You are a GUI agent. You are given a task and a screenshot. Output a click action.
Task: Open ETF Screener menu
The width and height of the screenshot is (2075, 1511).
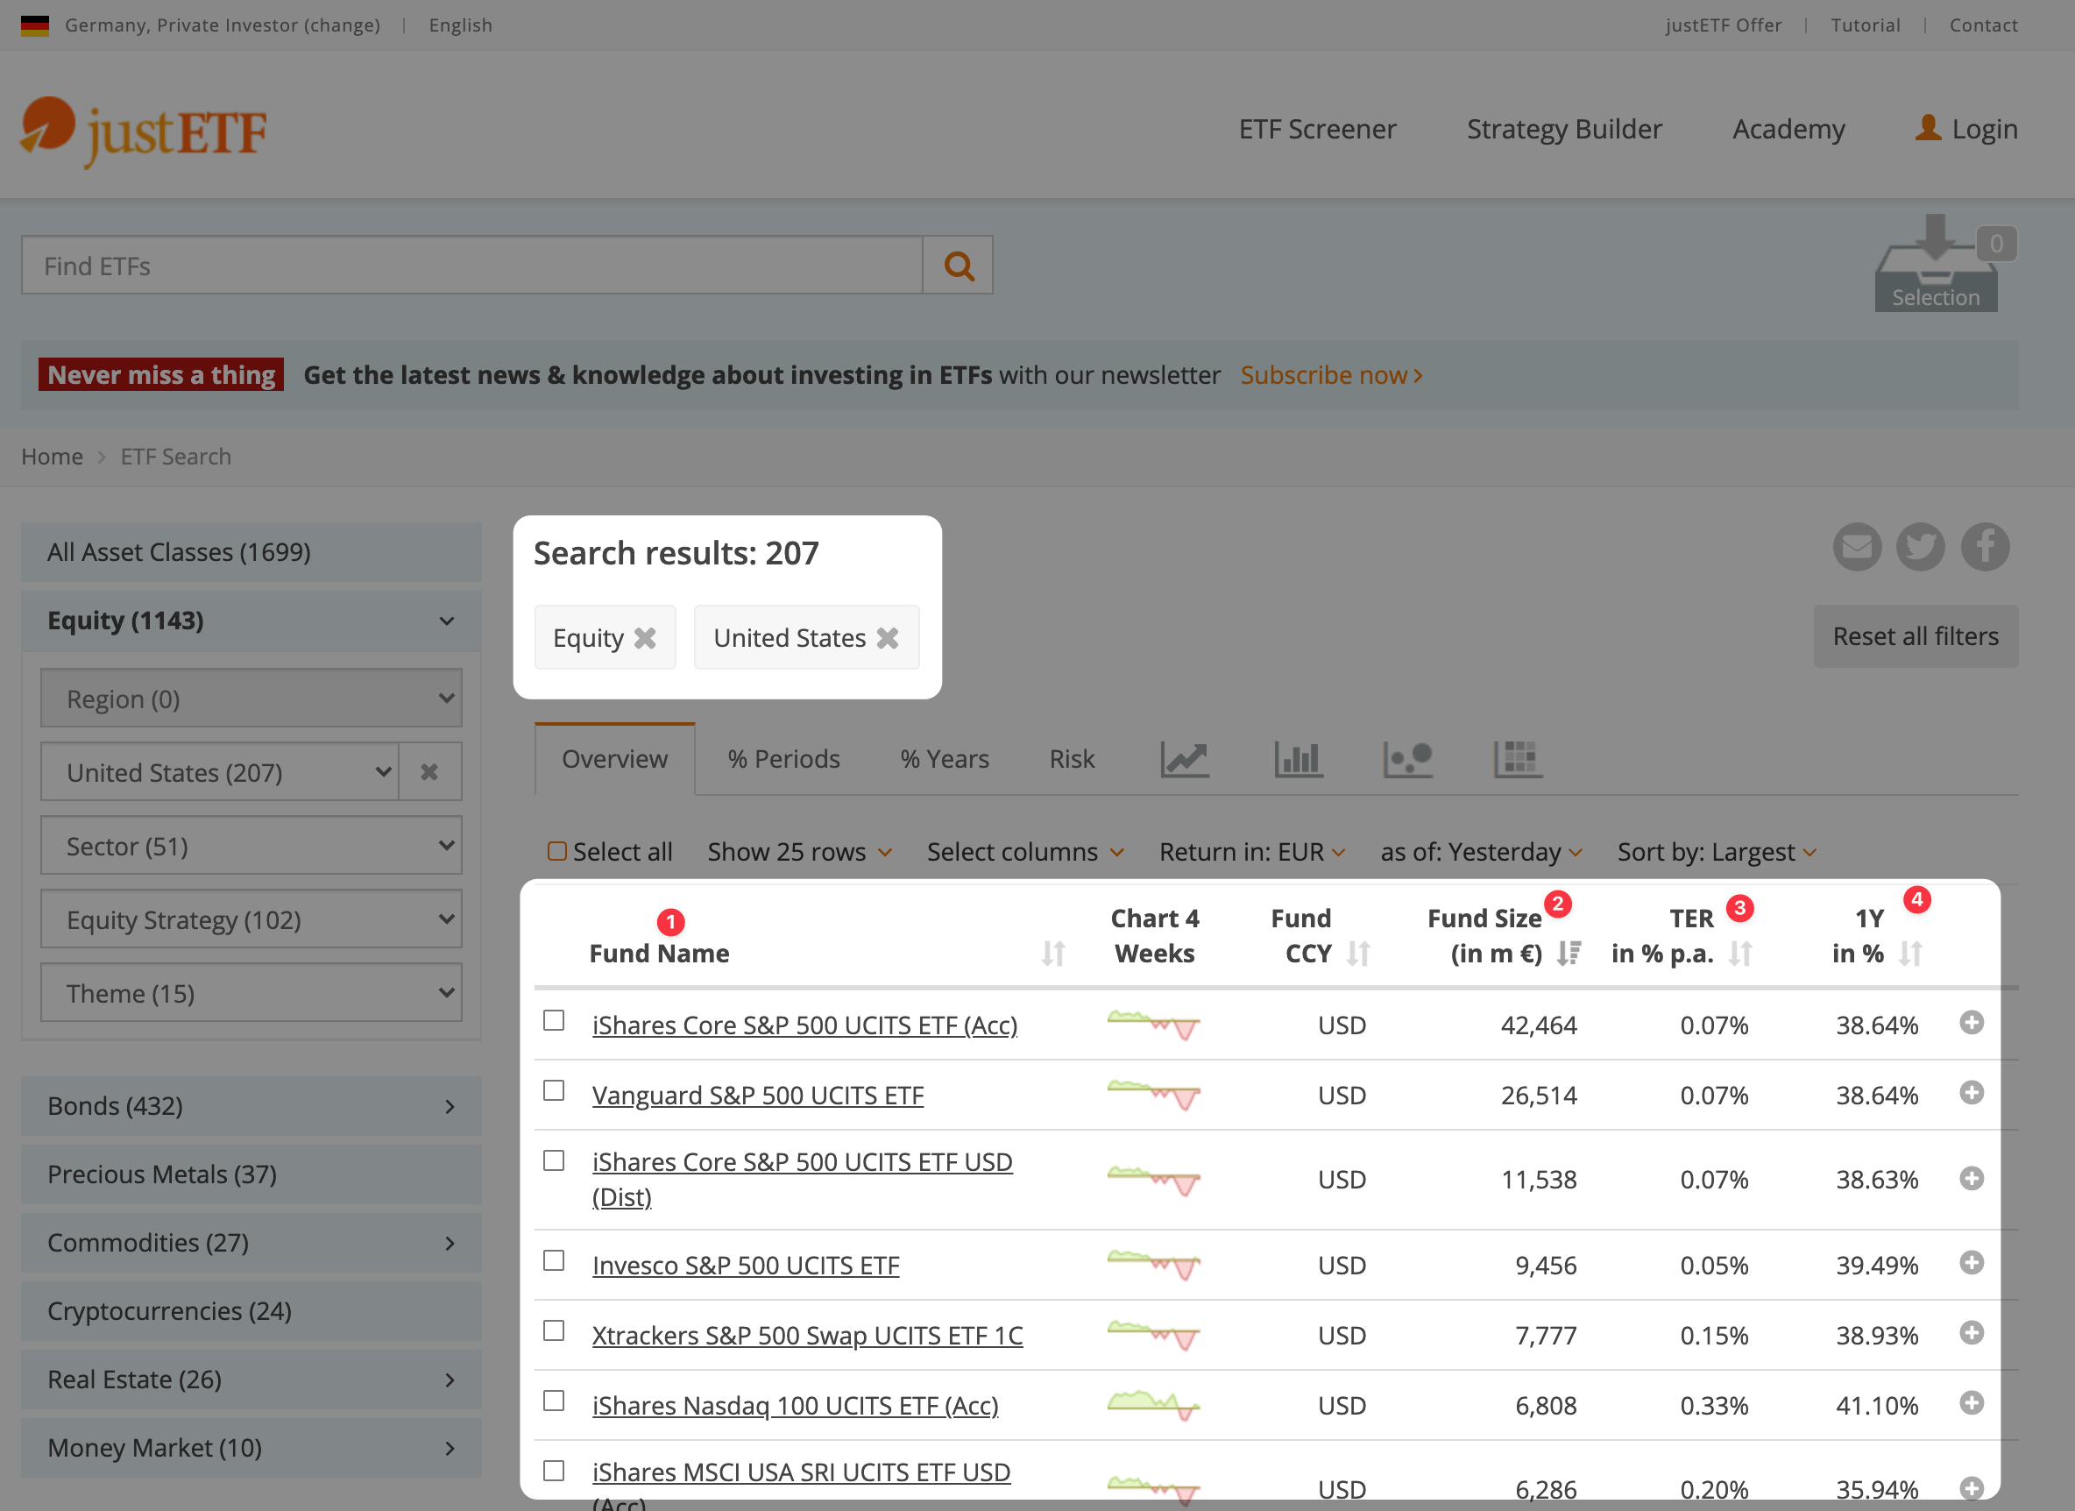coord(1317,129)
